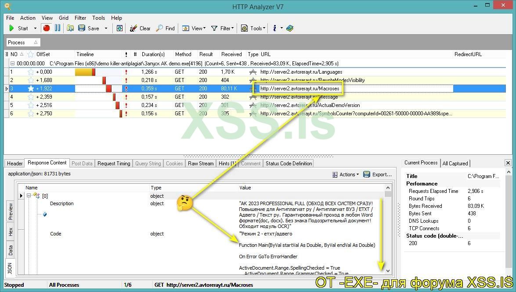Select the Code row in JSON tree
The width and height of the screenshot is (516, 292).
(56, 234)
